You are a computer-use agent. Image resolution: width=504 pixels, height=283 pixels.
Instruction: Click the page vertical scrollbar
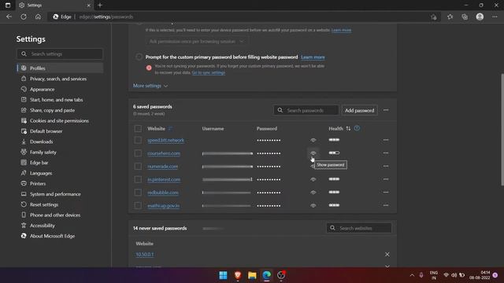(x=502, y=130)
